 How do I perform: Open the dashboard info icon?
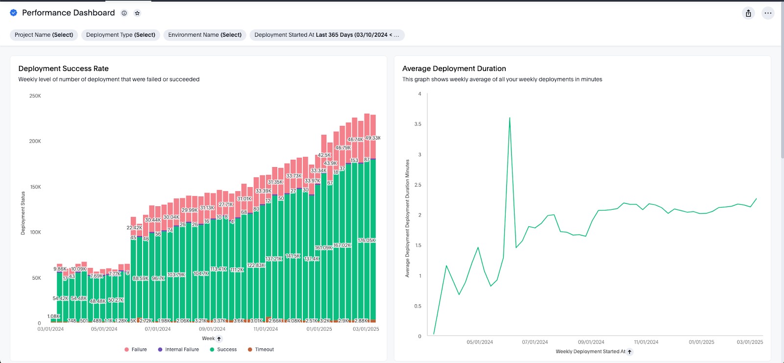click(x=124, y=13)
